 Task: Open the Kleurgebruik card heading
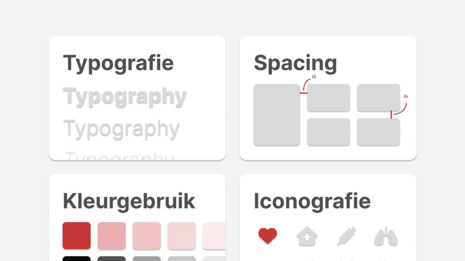click(x=129, y=201)
